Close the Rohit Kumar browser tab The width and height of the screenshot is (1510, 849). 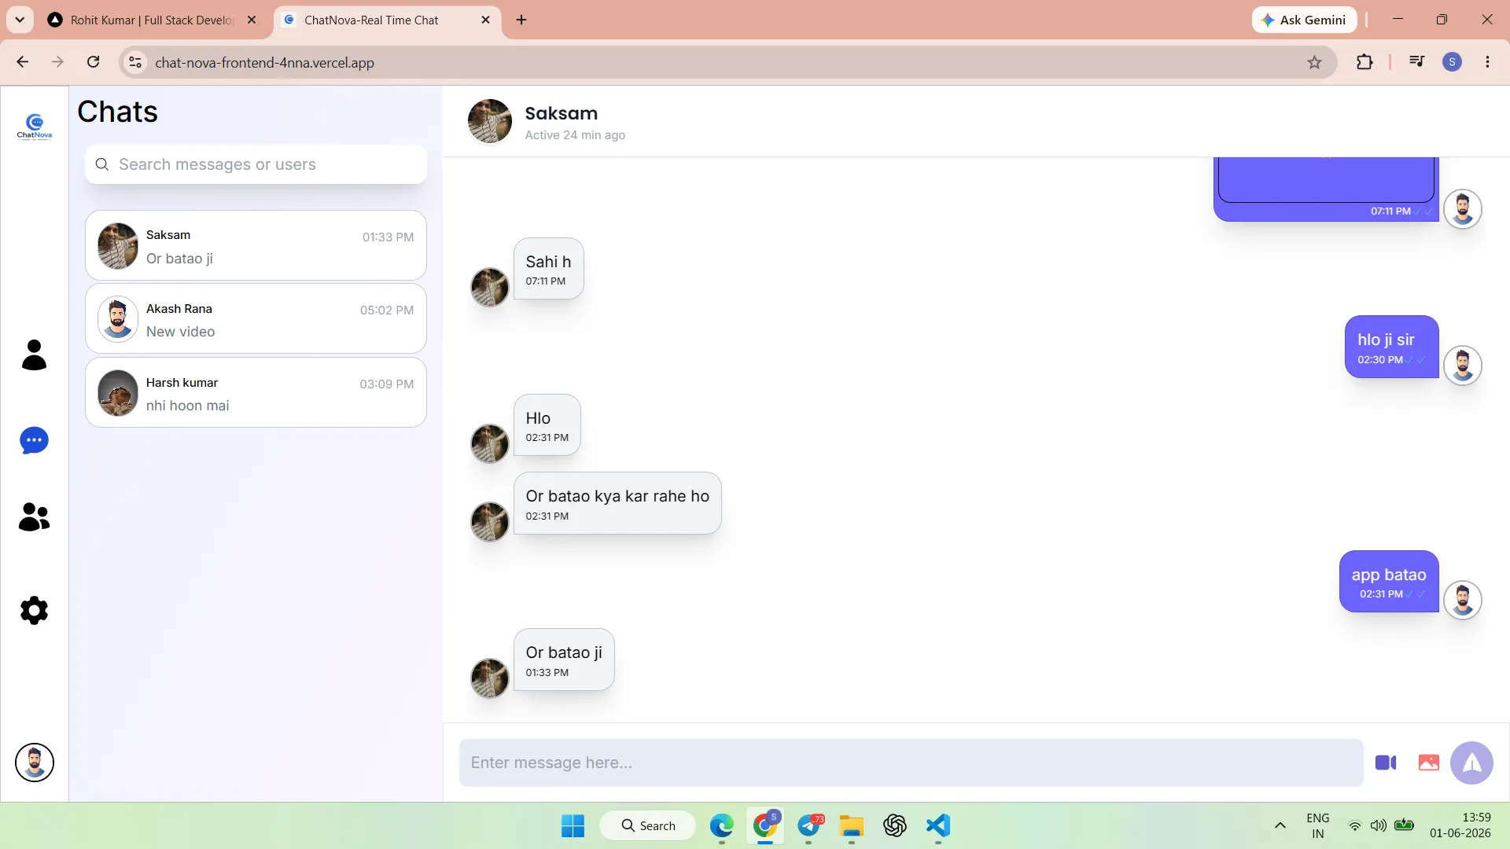tap(252, 20)
